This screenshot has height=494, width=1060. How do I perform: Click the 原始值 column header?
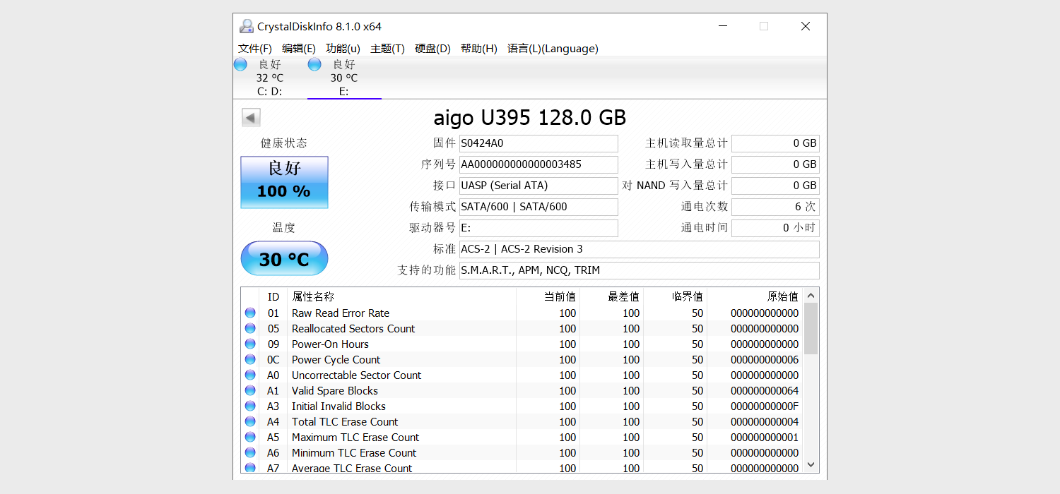pyautogui.click(x=755, y=296)
